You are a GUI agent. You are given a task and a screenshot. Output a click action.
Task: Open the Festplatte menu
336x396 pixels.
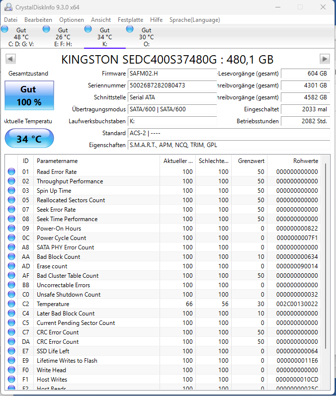click(130, 20)
